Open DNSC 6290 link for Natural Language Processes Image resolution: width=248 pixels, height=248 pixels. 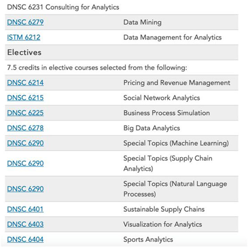point(25,189)
